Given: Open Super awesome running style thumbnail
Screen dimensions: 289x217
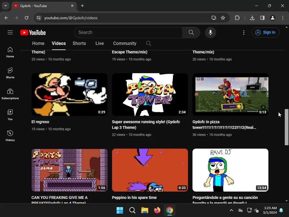Looking at the screenshot, I should (150, 94).
